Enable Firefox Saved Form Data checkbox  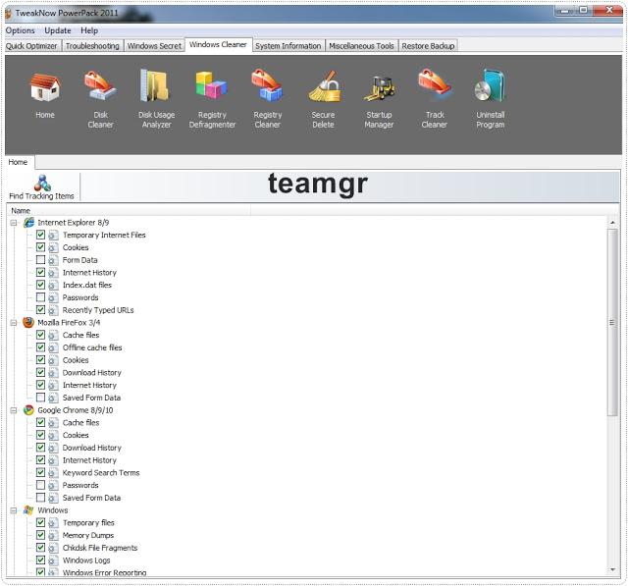[40, 398]
